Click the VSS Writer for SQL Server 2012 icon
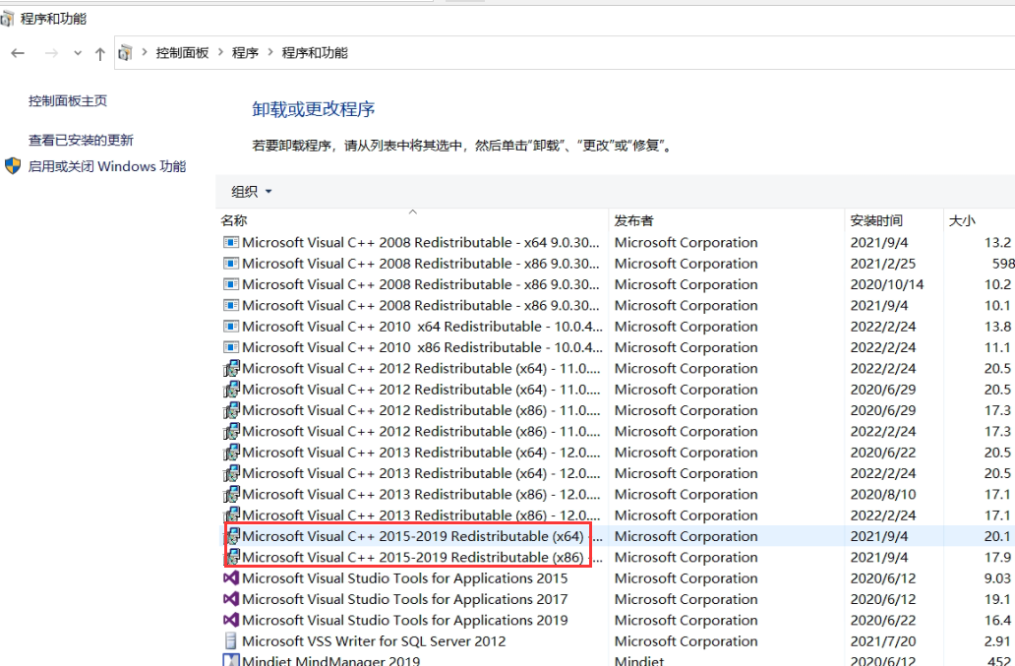Viewport: 1015px width, 666px height. pyautogui.click(x=231, y=641)
